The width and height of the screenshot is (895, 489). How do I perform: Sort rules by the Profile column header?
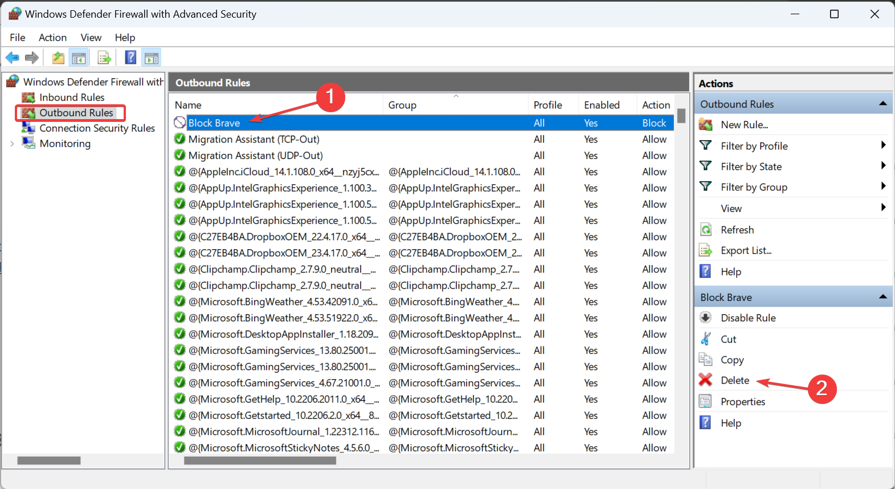point(553,105)
